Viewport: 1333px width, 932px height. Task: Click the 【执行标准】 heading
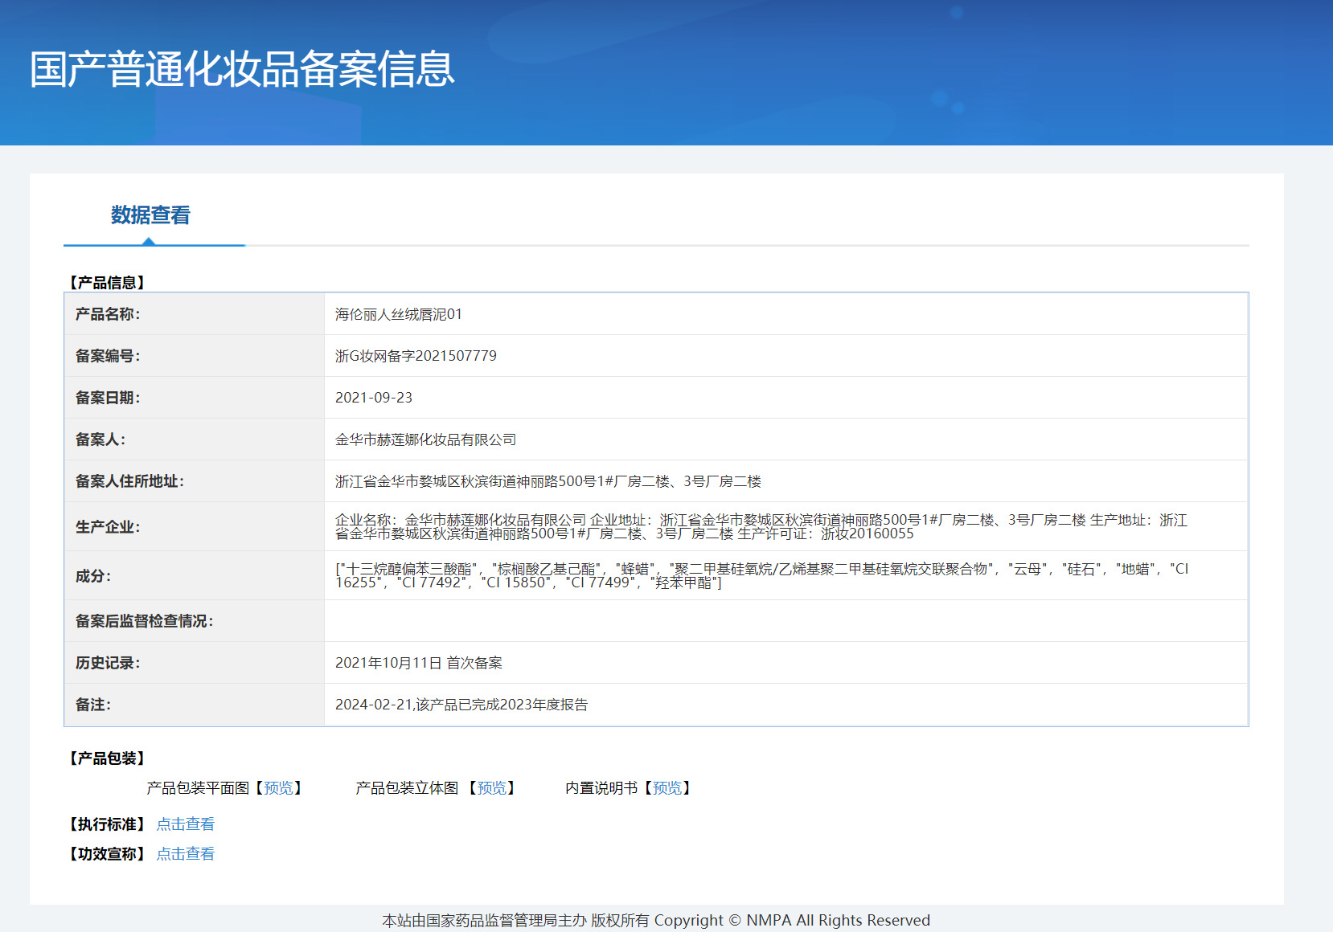click(107, 824)
